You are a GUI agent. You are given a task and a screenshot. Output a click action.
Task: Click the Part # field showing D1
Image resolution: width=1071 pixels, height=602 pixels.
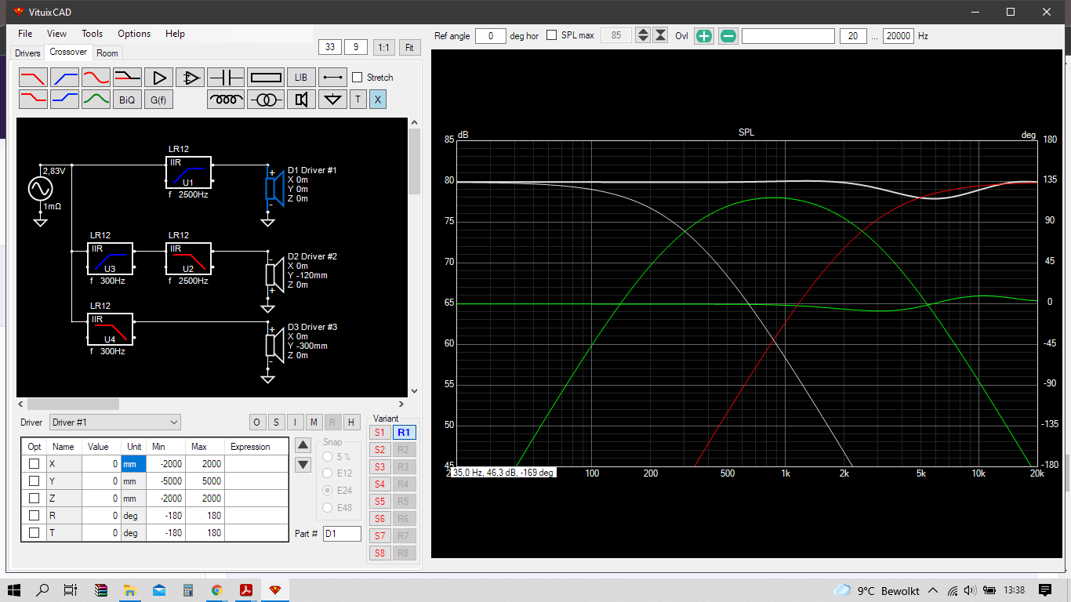click(x=342, y=534)
